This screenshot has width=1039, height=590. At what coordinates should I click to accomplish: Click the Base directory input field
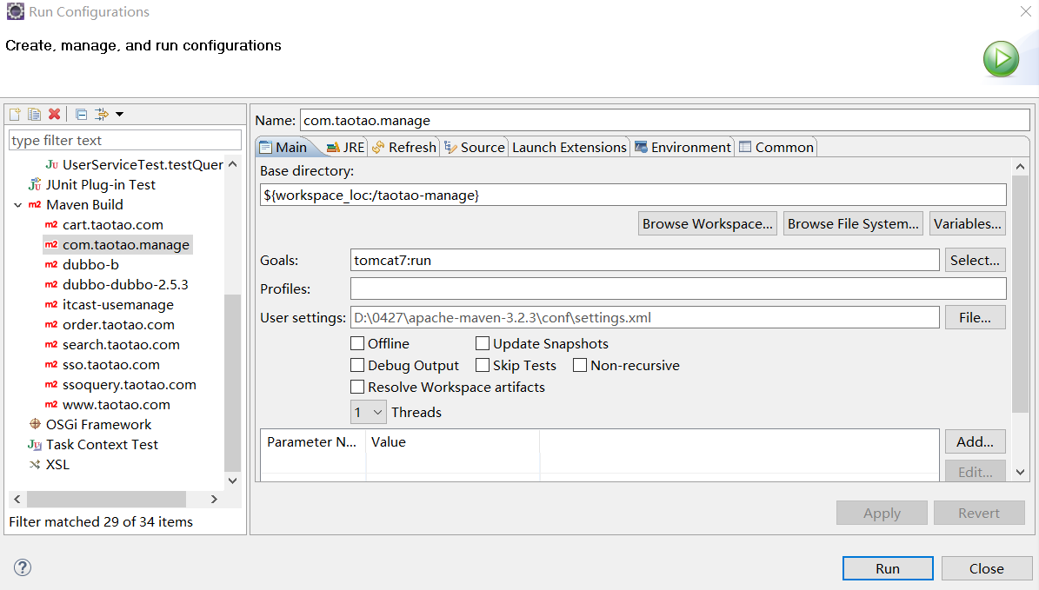pos(633,195)
